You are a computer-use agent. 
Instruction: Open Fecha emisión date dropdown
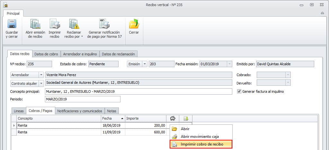[x=229, y=64]
